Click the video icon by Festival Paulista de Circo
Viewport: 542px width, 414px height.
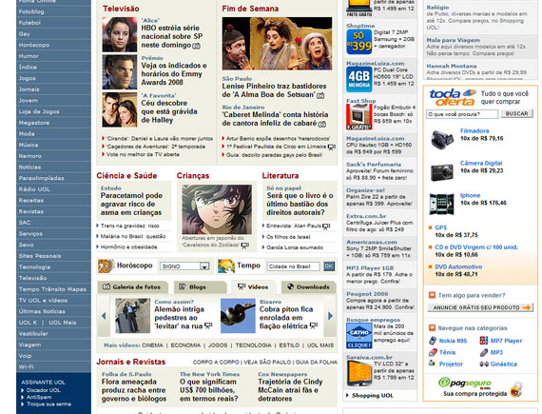(332, 147)
